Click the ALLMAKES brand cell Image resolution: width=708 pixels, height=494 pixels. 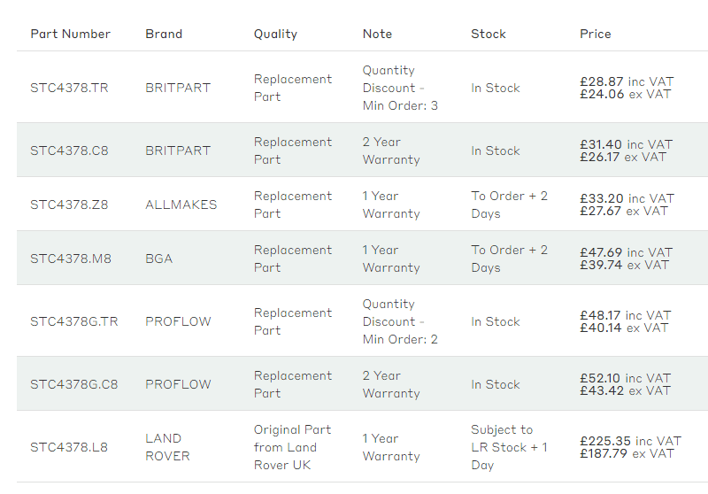[x=181, y=205]
